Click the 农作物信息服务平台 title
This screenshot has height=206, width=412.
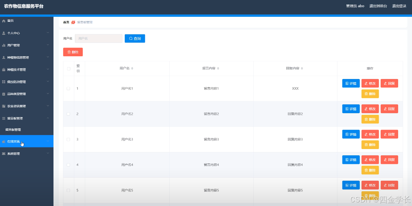pyautogui.click(x=24, y=6)
